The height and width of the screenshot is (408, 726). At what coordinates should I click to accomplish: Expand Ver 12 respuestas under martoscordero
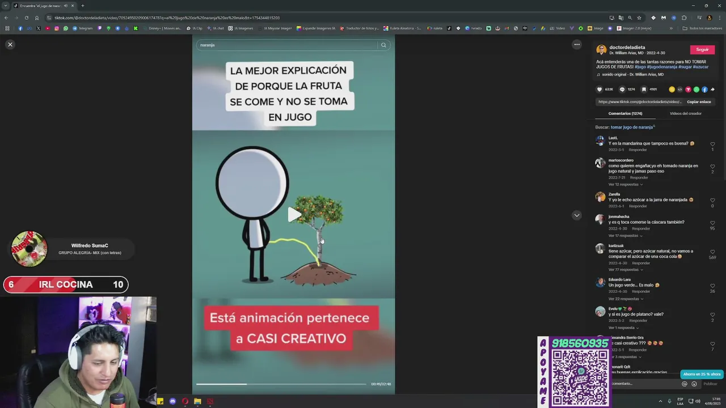point(625,184)
